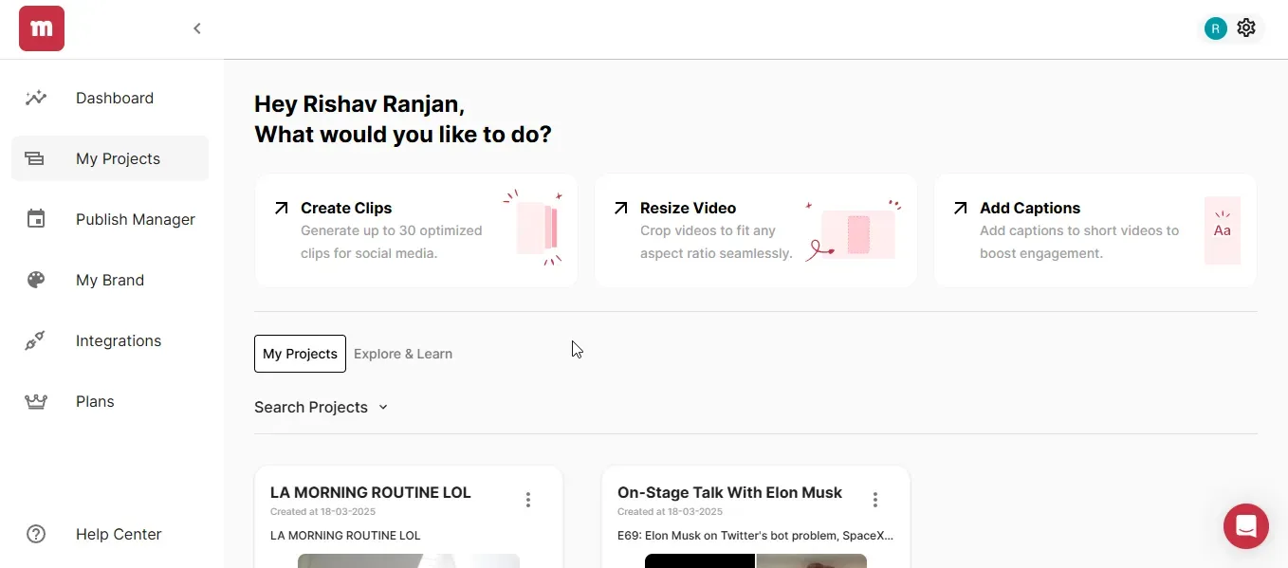Expand the Search Projects dropdown
Screen dimensions: 1288x568
tap(322, 407)
